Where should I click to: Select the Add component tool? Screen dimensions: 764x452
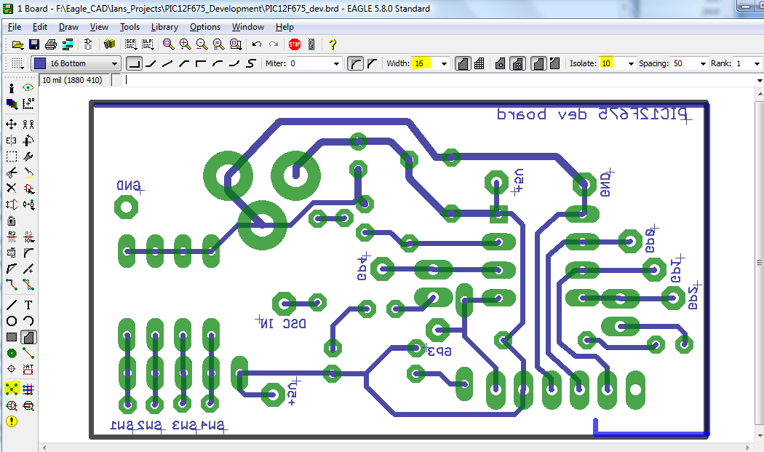tap(28, 189)
